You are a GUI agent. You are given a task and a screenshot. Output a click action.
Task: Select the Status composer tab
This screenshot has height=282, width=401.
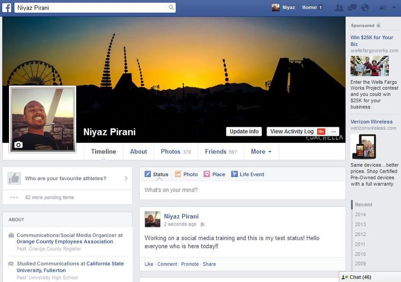pos(156,174)
